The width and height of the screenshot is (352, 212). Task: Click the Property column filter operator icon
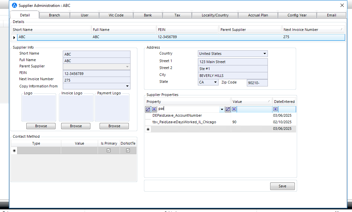(154, 109)
